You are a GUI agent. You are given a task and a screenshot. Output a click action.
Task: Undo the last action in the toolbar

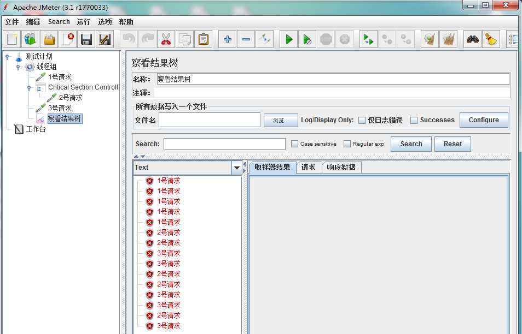point(129,39)
